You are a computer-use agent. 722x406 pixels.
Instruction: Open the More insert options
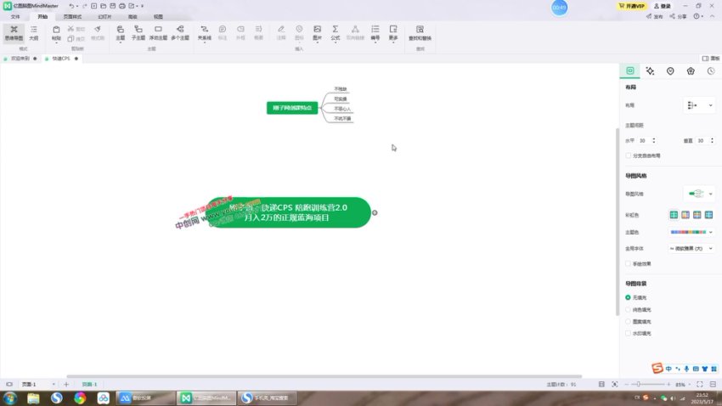point(393,32)
